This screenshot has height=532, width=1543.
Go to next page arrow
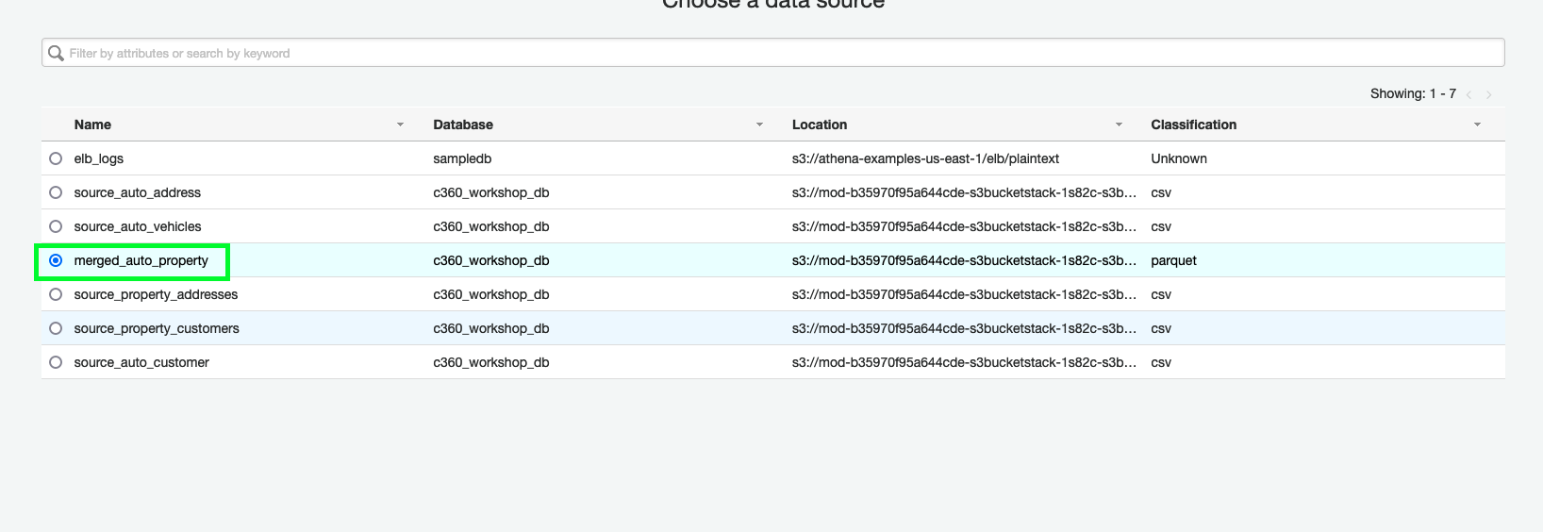tap(1489, 94)
